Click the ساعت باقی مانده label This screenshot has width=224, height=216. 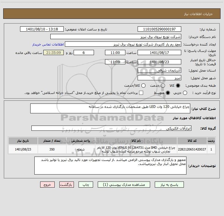pos(29,53)
